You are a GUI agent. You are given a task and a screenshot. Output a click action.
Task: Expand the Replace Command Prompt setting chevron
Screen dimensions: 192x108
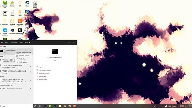pos(30,81)
